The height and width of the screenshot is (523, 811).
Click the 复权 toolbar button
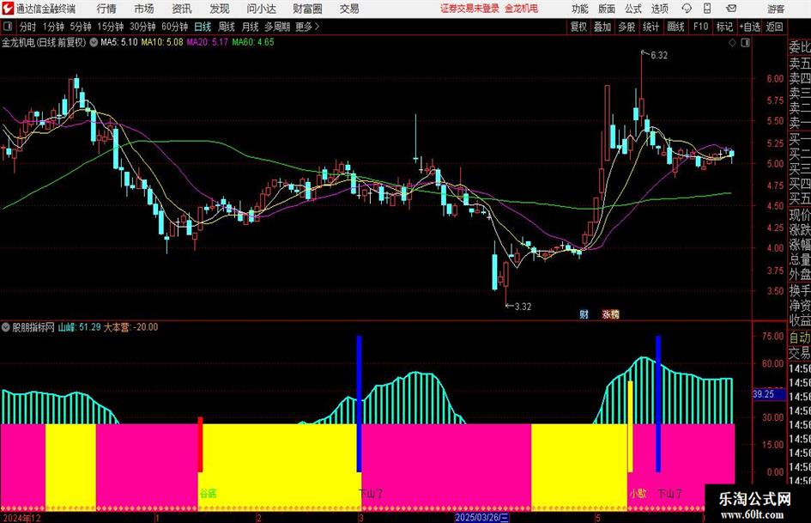click(x=578, y=27)
